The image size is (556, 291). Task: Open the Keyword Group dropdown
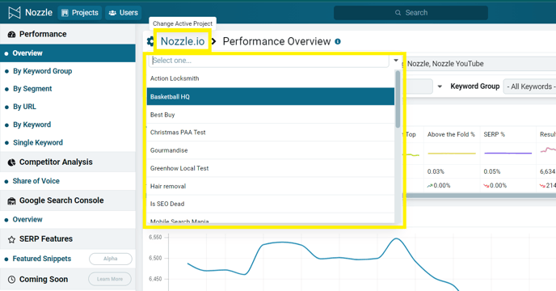[x=530, y=86]
